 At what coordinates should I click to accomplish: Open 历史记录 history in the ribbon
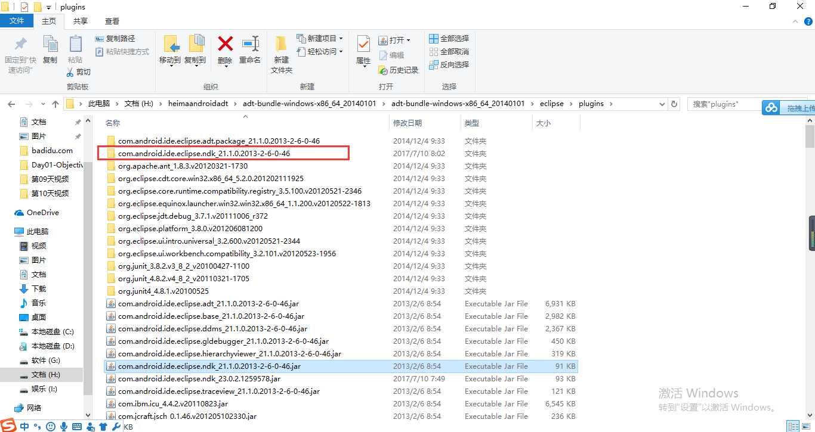point(399,70)
